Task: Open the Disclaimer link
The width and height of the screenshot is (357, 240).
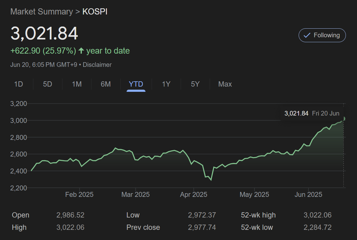Action: click(x=97, y=65)
